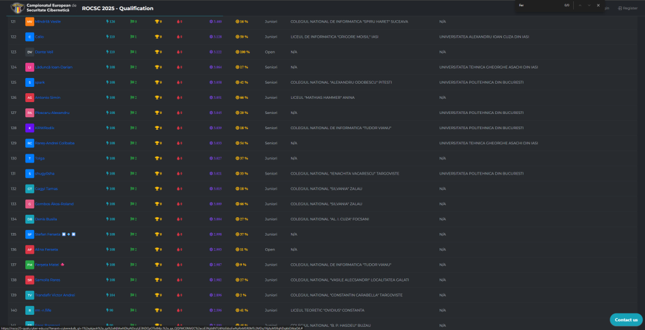Click the find-in-page search text field
645x330 pixels.
tap(535, 5)
